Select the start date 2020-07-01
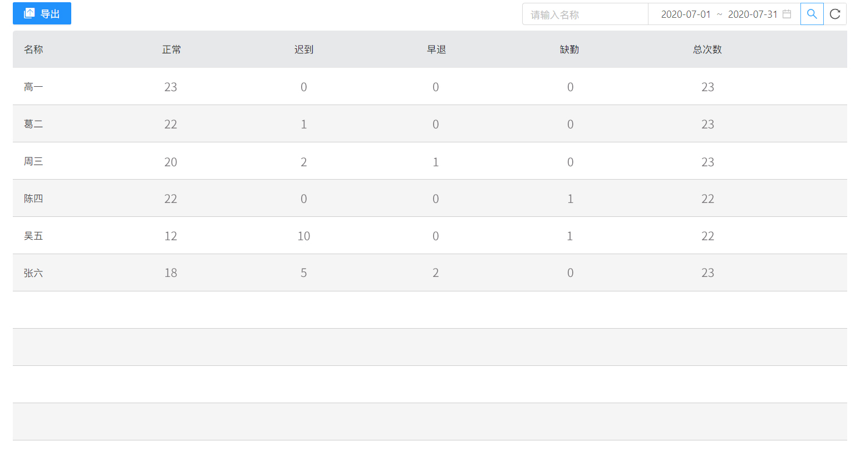 coord(686,14)
